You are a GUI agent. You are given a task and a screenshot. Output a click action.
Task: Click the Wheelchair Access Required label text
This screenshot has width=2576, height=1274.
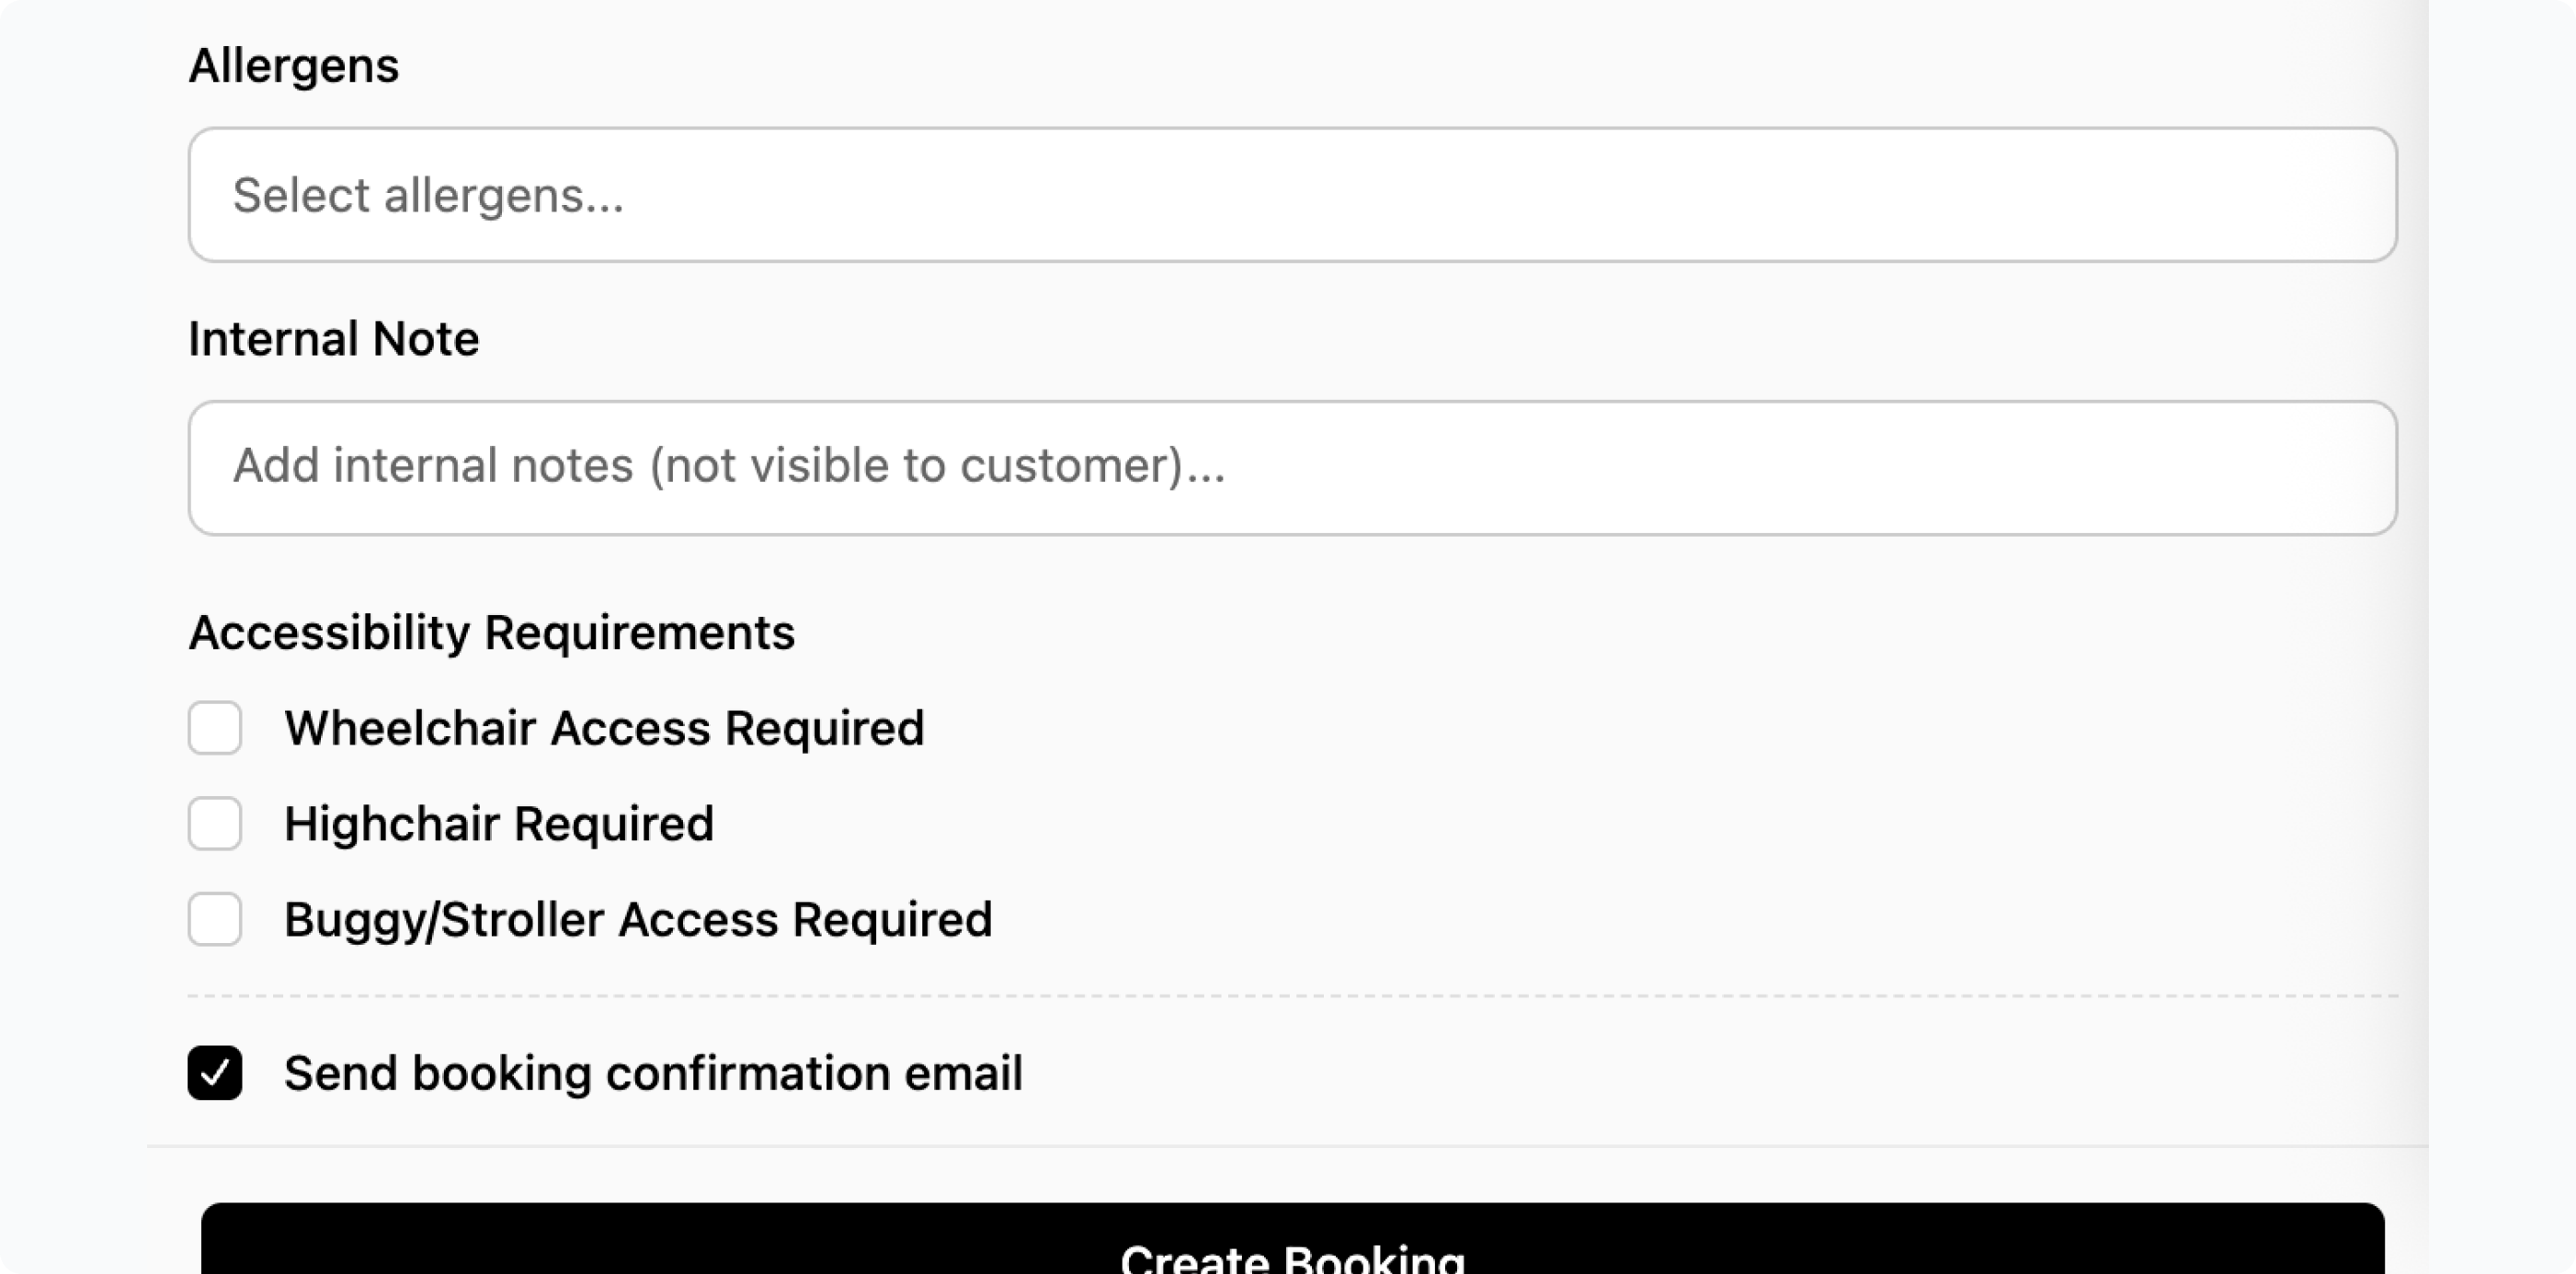point(604,728)
